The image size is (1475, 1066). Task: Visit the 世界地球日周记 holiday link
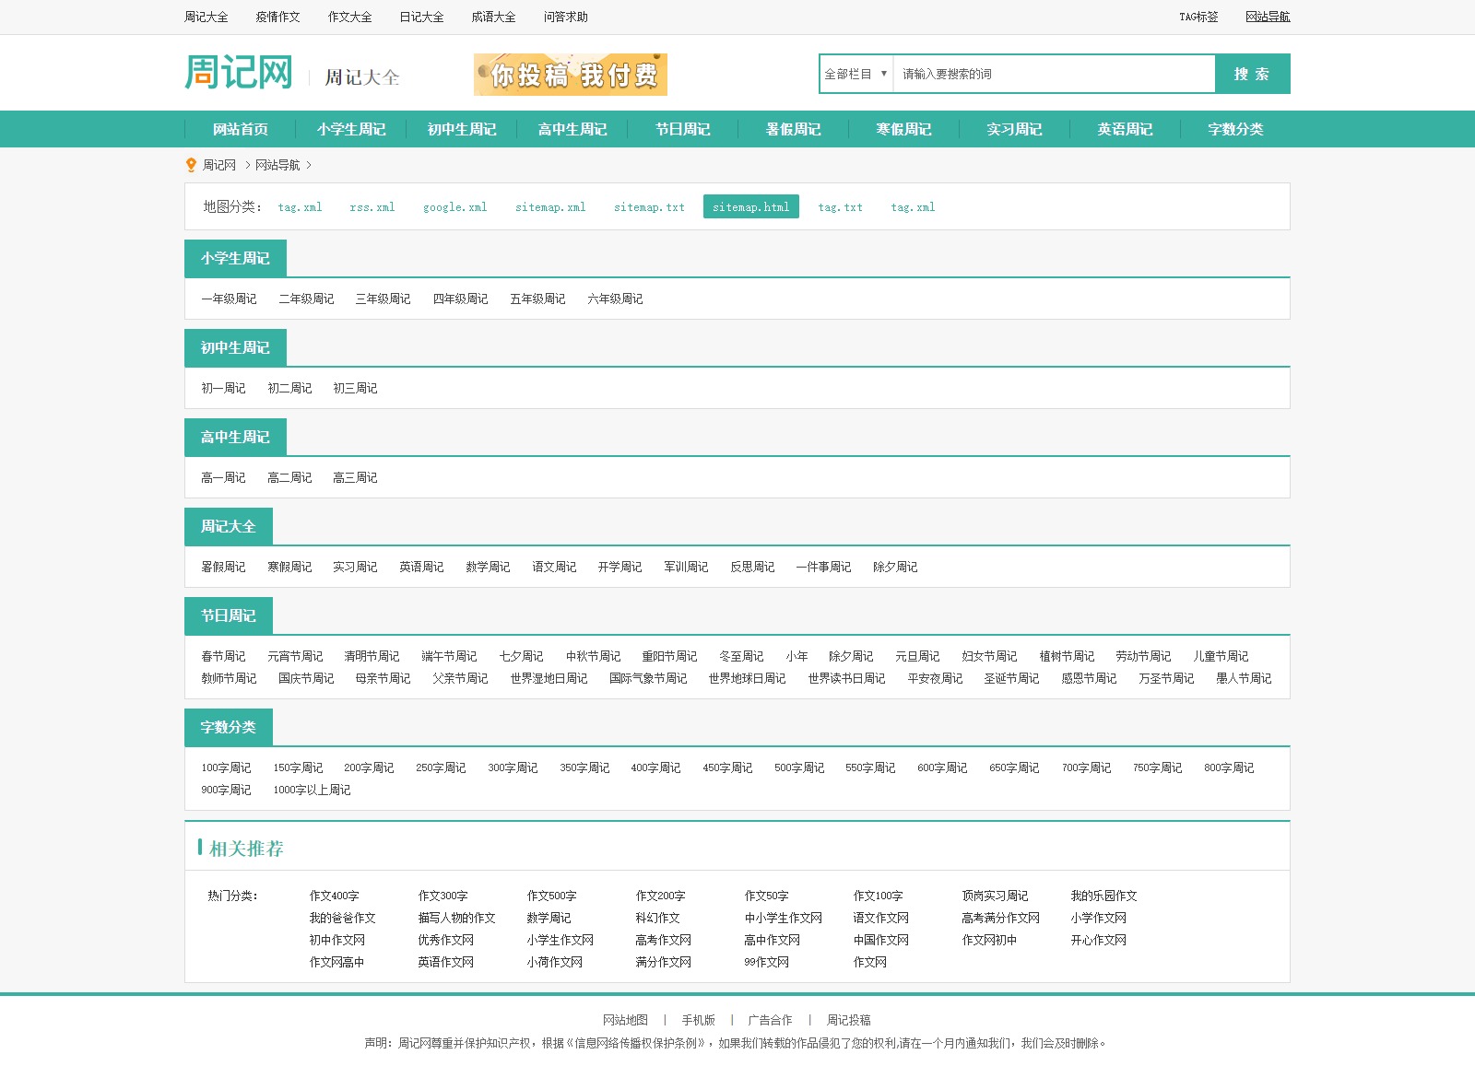click(x=747, y=678)
